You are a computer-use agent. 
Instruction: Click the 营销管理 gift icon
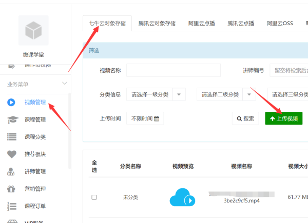(11, 189)
